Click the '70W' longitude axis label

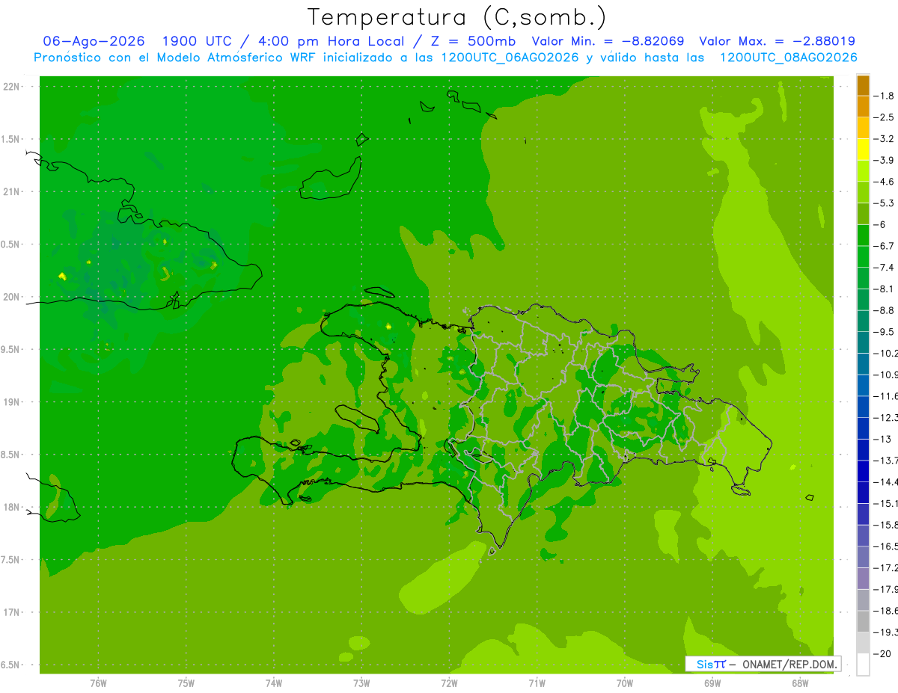(x=625, y=683)
